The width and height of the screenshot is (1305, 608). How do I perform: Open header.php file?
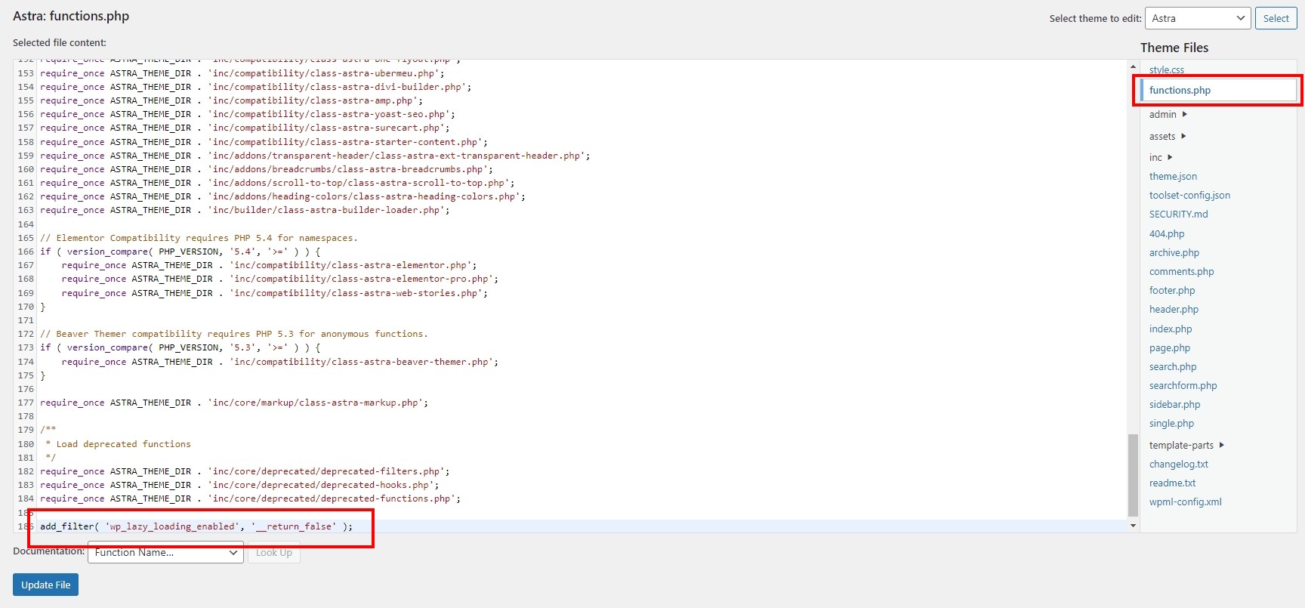pyautogui.click(x=1174, y=309)
